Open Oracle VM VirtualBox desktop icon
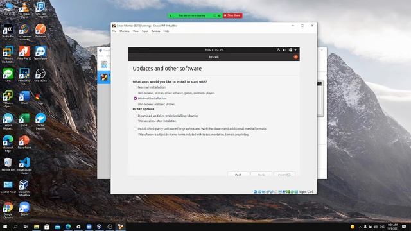Screen dimensions: 411x231 click(24, 188)
